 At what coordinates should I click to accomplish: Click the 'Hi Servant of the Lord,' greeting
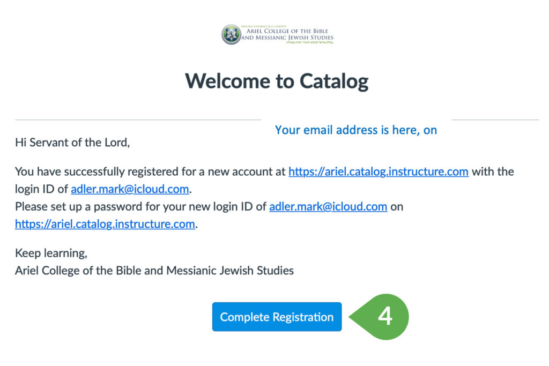pos(72,143)
